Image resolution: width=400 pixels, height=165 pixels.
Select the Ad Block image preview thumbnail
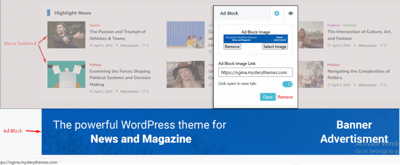(x=255, y=38)
